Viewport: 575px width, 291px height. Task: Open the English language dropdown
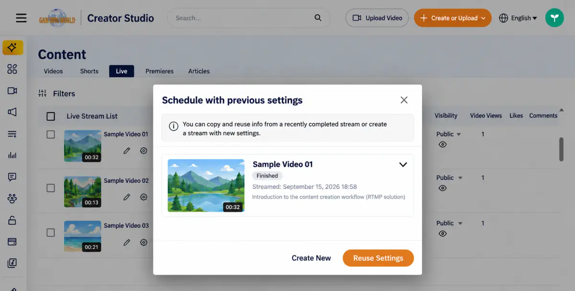coord(518,18)
